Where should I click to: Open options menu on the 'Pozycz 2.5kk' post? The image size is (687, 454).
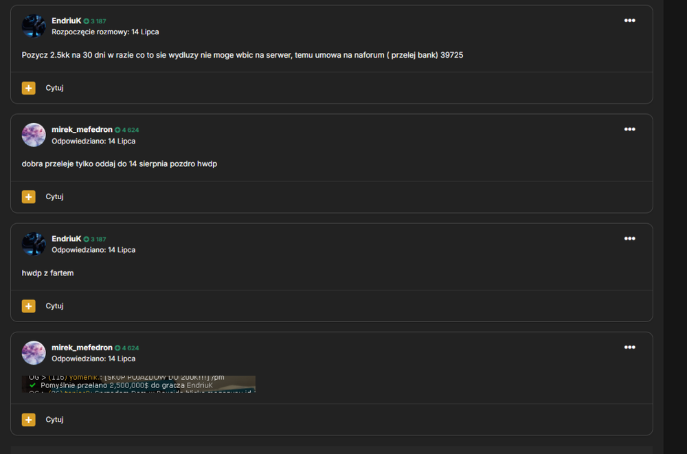[629, 21]
